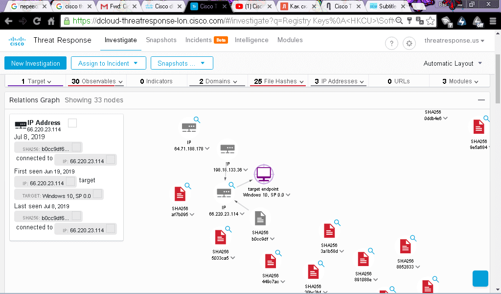The height and width of the screenshot is (294, 501).
Task: Click the SHA256 891088e file icon
Action: pos(363,259)
